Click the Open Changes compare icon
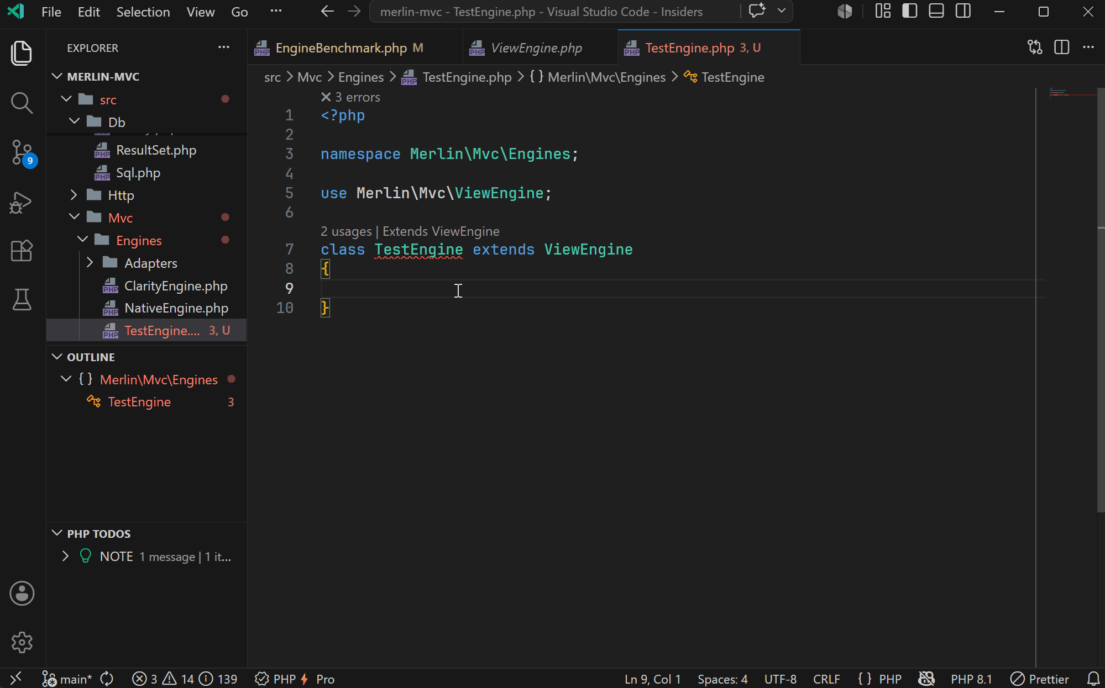This screenshot has height=688, width=1105. [1035, 47]
